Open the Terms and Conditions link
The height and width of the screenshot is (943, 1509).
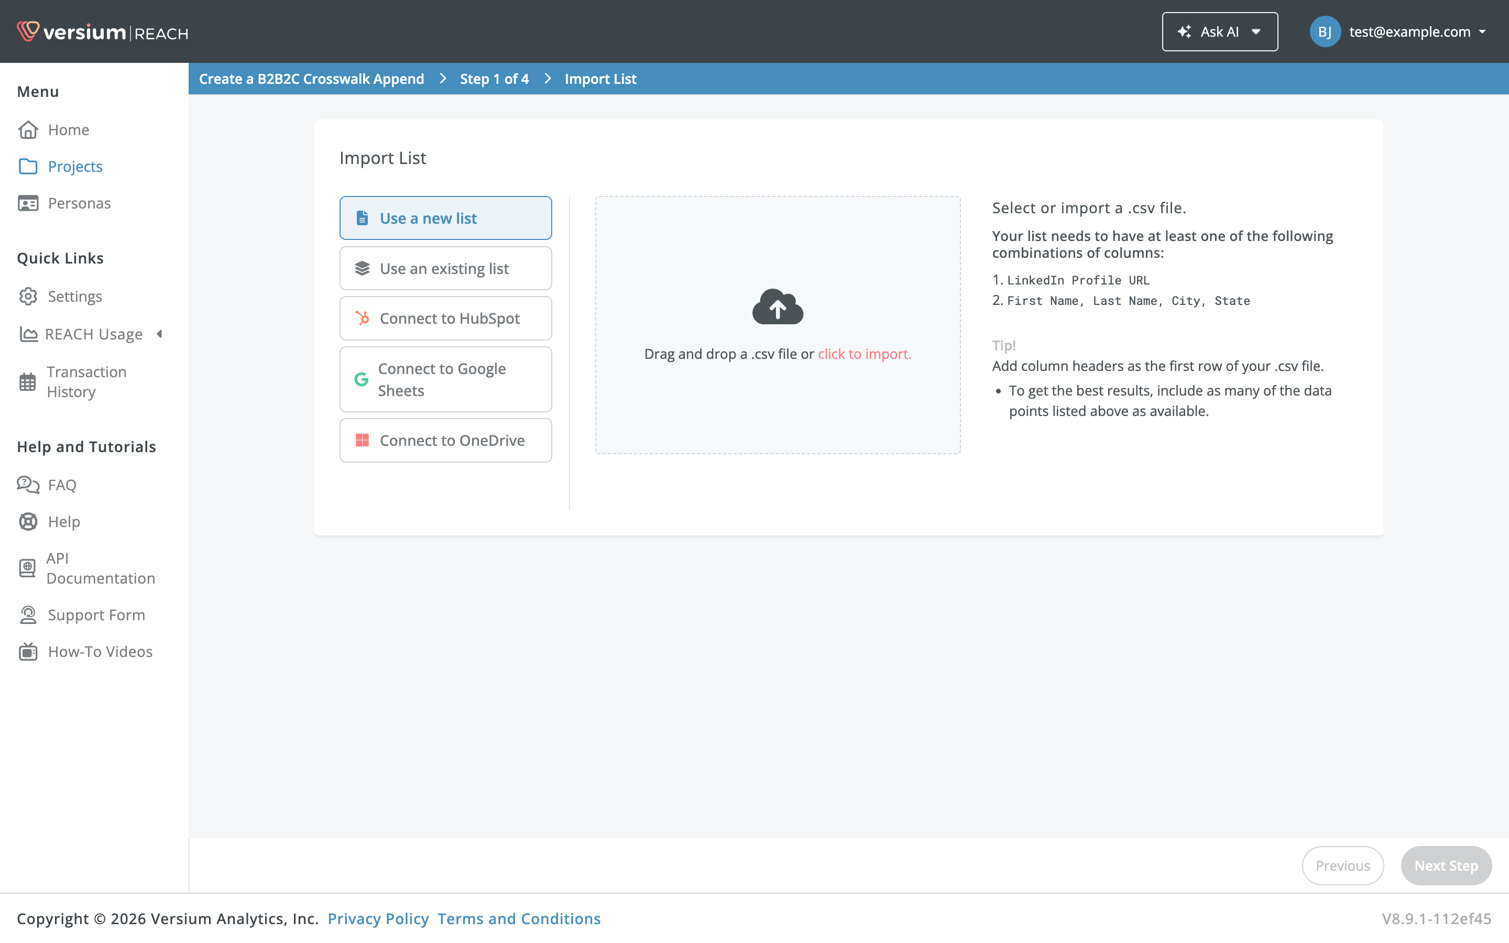click(x=519, y=919)
